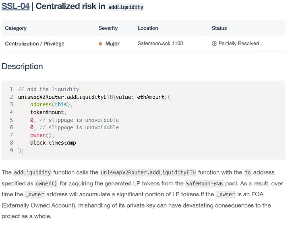Click the Partially Resolved status icon
Screen dimensions: 290x226
click(214, 44)
